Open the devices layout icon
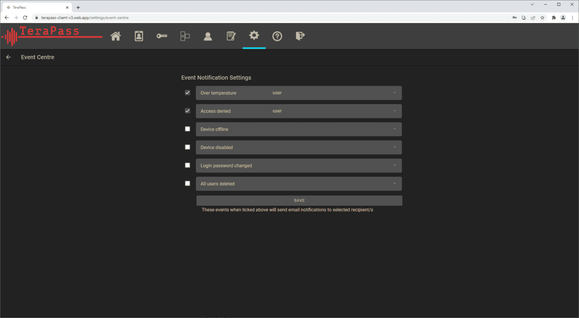This screenshot has height=318, width=579. [185, 36]
